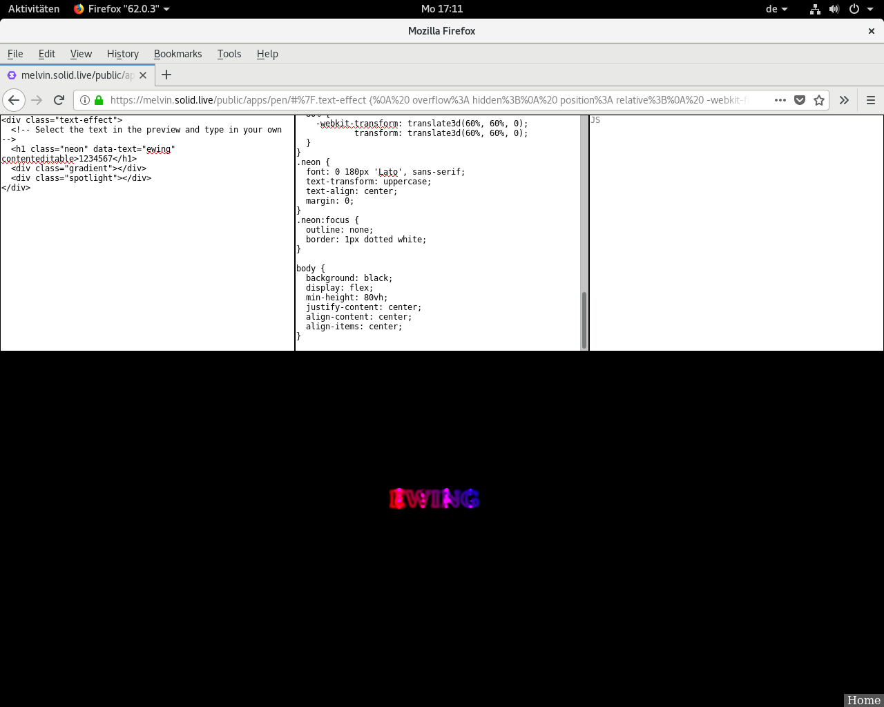Open the Tools menu
884x707 pixels.
pos(229,54)
